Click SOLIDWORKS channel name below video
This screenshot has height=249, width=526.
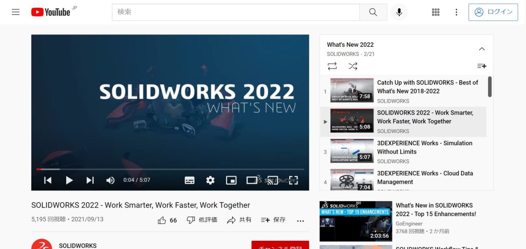pos(78,245)
